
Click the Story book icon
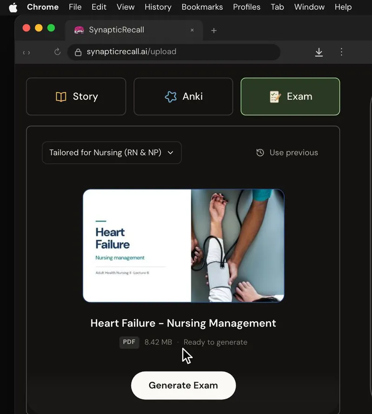pos(61,97)
